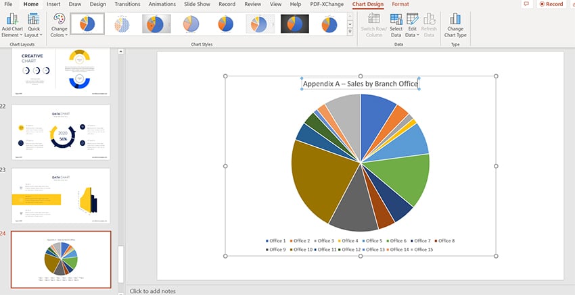Click the Record button at top right
The width and height of the screenshot is (575, 295).
pos(551,4)
